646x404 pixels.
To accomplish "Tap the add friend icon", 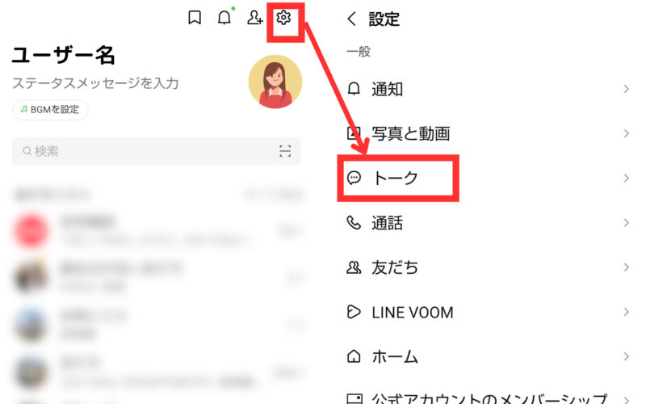I will click(x=254, y=18).
